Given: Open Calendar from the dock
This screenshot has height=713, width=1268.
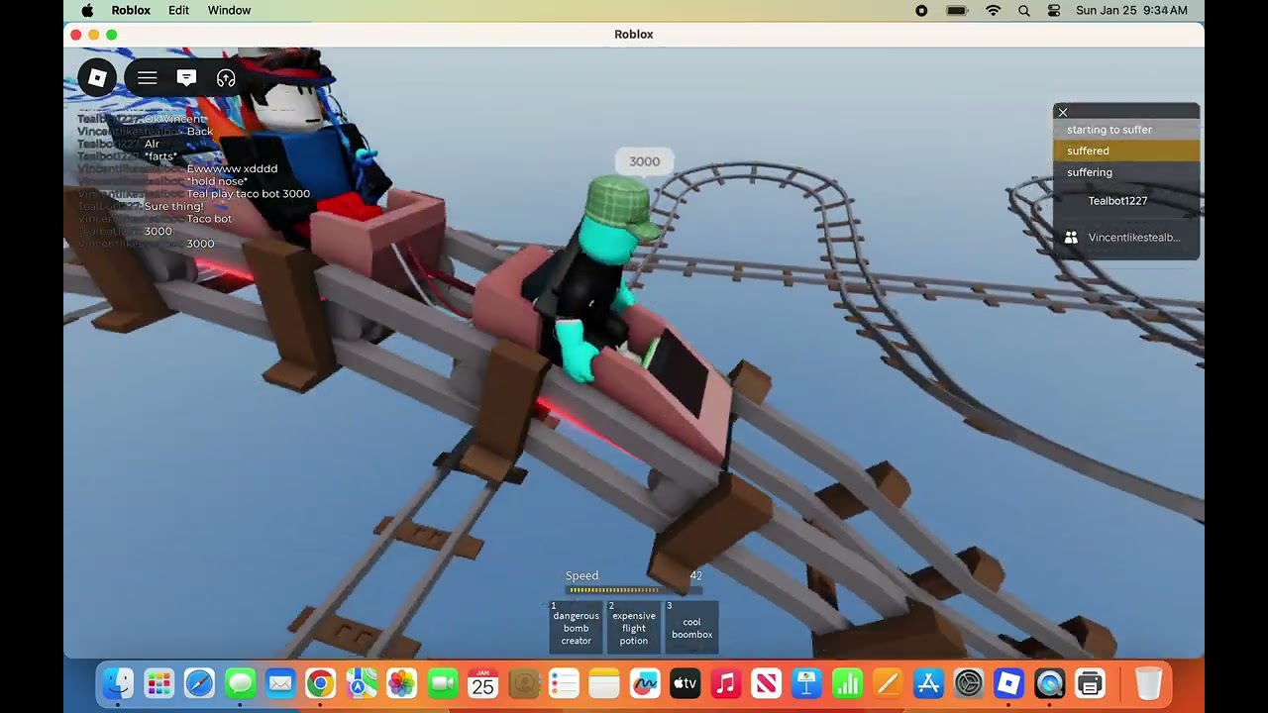Looking at the screenshot, I should [482, 683].
